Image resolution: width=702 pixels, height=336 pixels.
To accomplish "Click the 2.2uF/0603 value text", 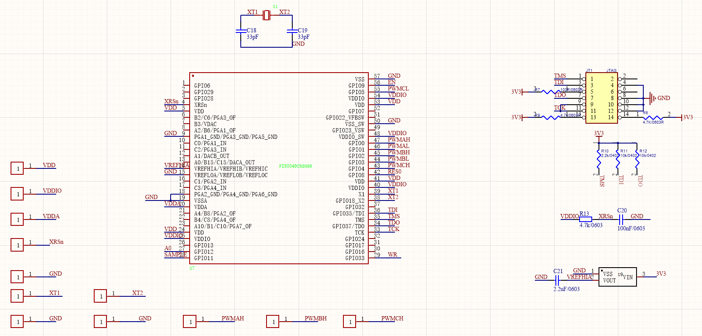I will click(566, 289).
